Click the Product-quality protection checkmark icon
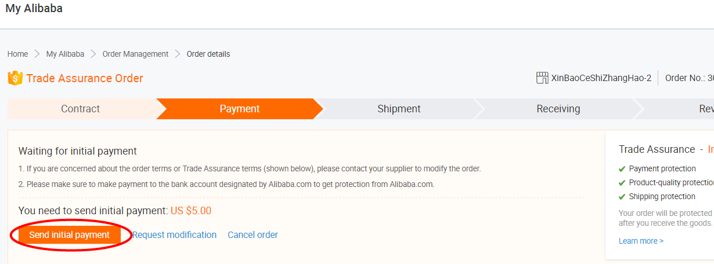Viewport: 714px width, 264px height. tap(622, 183)
